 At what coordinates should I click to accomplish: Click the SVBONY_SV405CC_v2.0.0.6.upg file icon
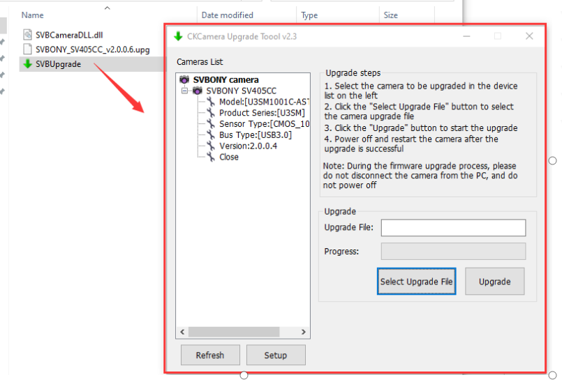pos(28,49)
